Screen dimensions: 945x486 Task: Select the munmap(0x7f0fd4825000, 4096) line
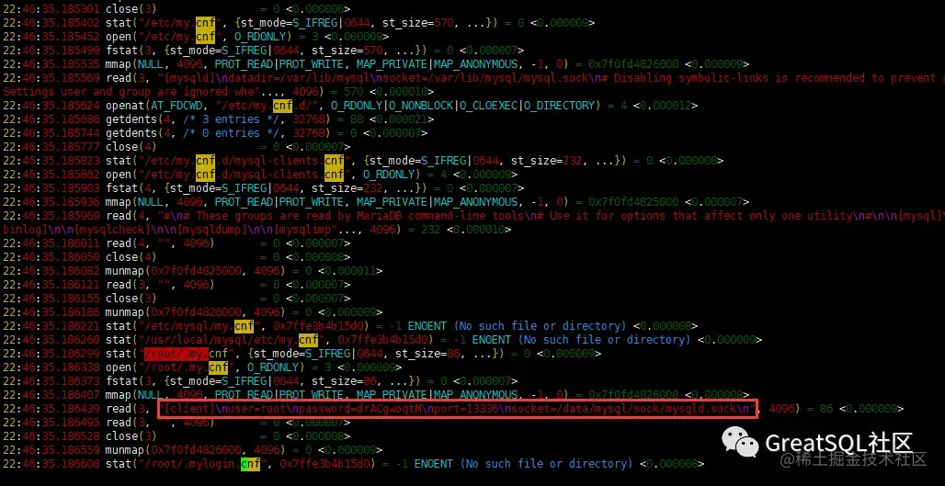point(192,272)
